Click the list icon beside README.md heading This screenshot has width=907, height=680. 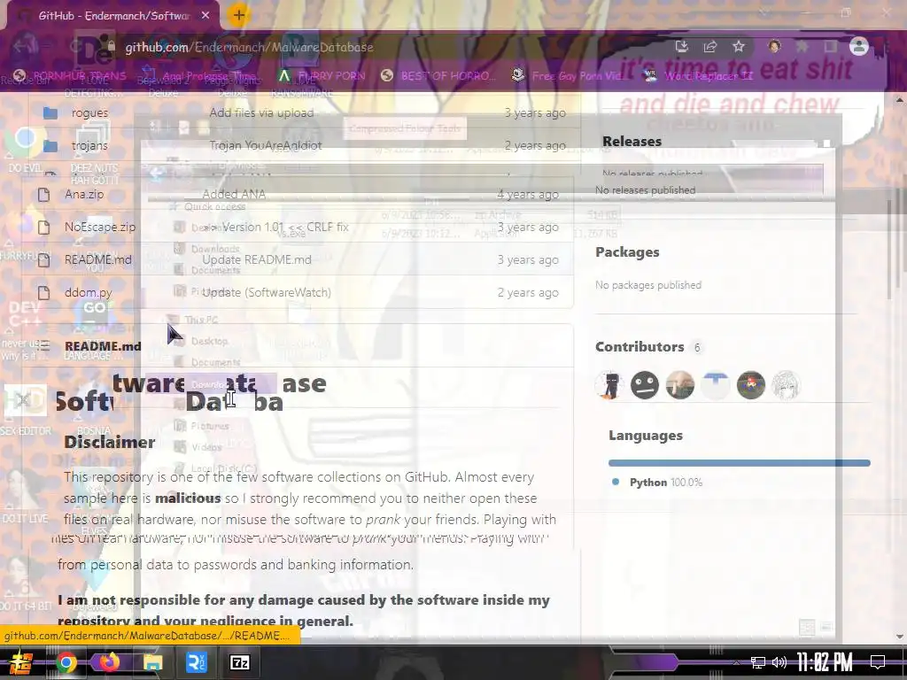pos(44,346)
